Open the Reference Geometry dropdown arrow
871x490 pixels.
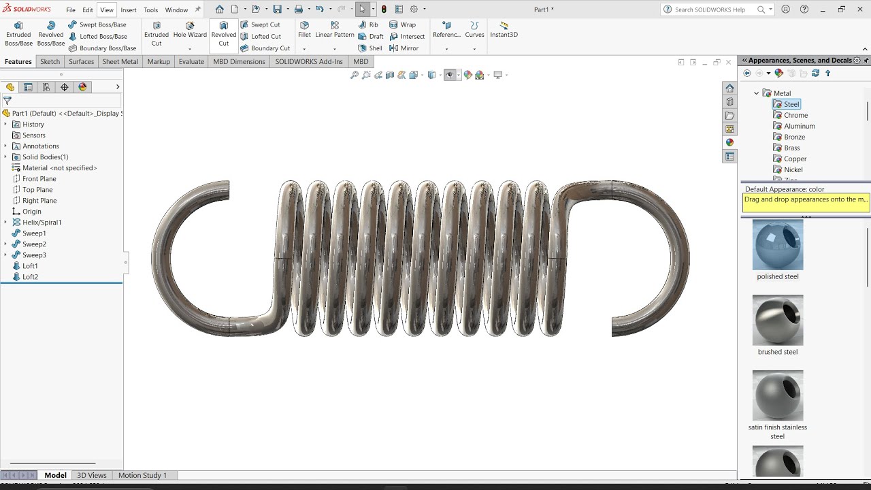coord(446,49)
